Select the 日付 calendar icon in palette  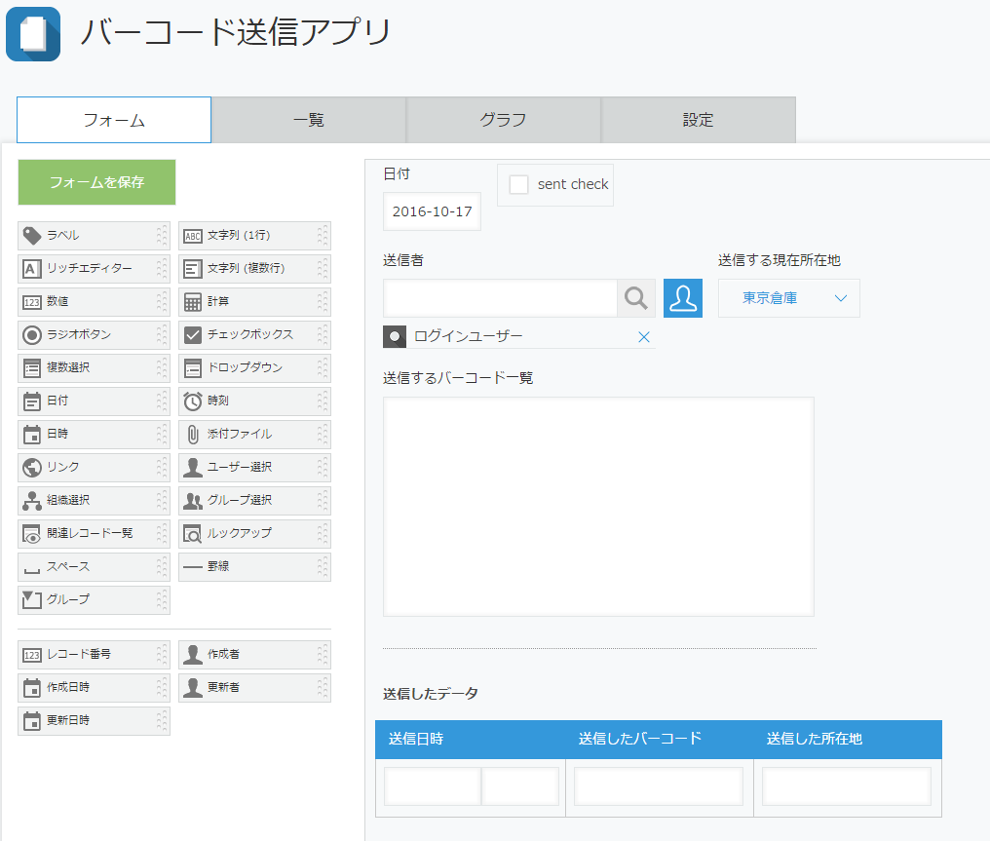31,401
